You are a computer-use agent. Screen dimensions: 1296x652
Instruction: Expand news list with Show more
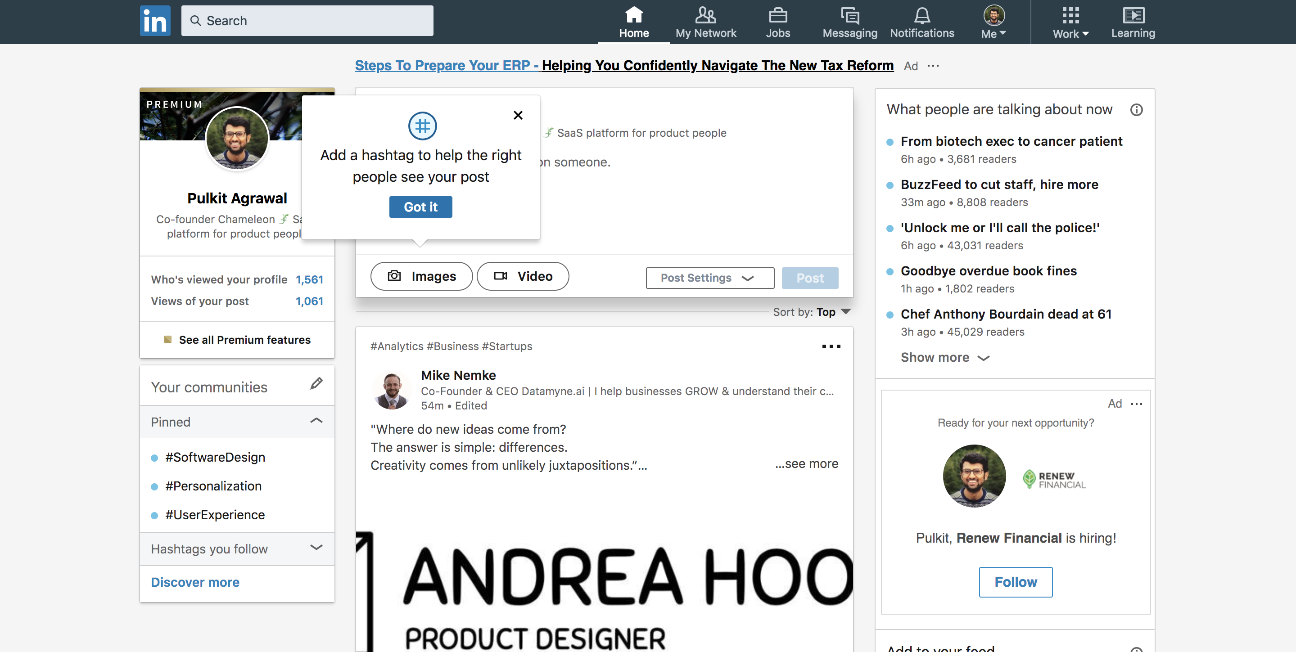point(945,357)
